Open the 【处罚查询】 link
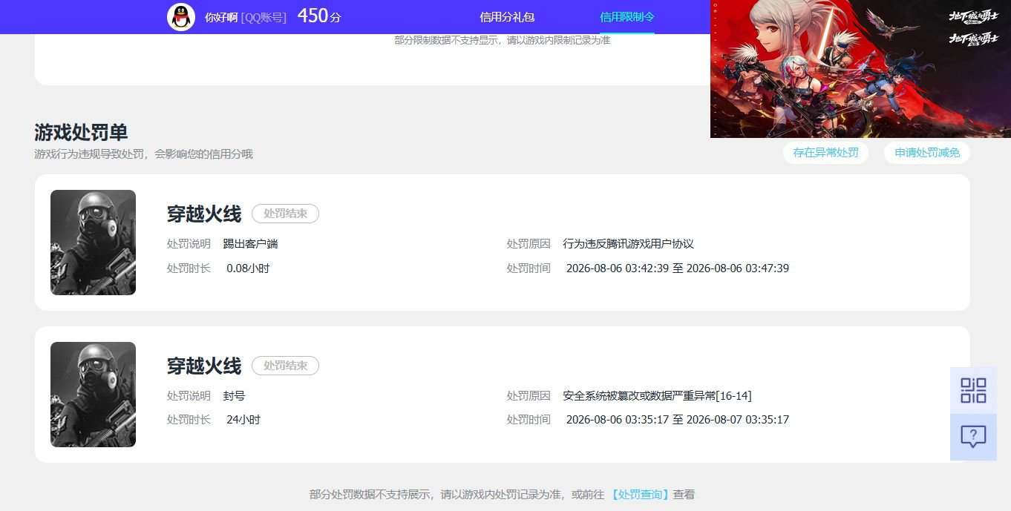 pyautogui.click(x=640, y=494)
